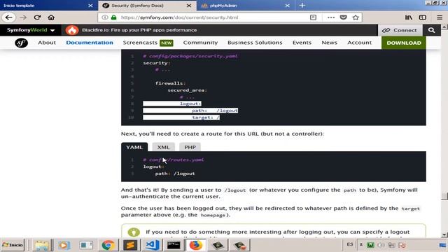The width and height of the screenshot is (448, 252).
Task: Show hidden system tray icons arrow
Action: tap(361, 245)
